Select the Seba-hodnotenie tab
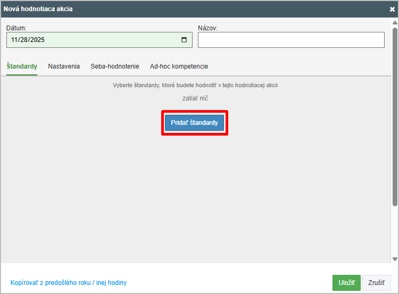Viewport: 399px width, 294px height. click(115, 66)
